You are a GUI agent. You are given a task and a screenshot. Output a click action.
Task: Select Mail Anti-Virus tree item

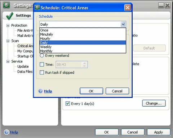coord(25,36)
